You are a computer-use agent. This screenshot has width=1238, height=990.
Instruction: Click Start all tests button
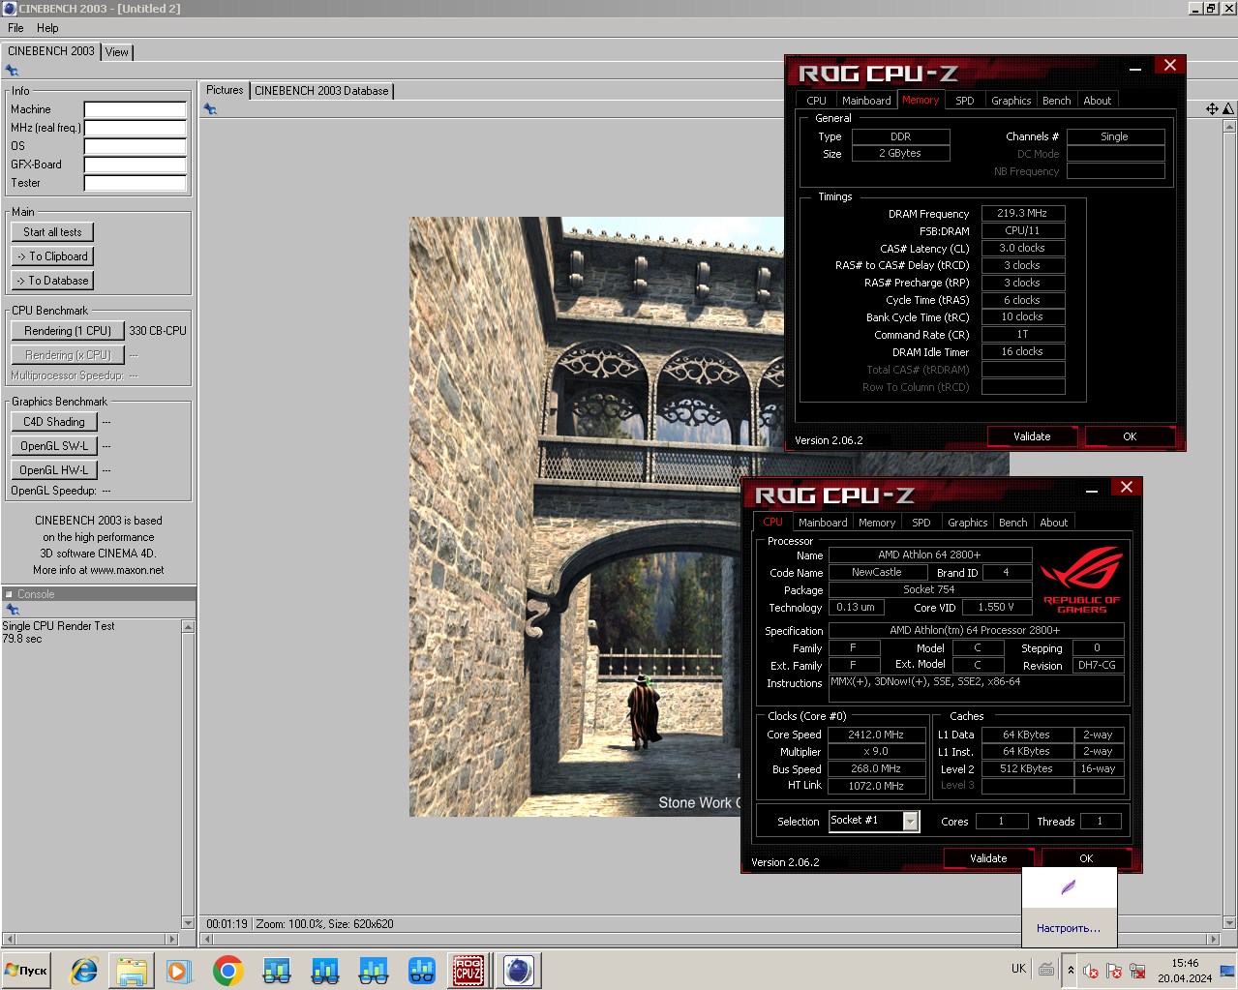(52, 232)
